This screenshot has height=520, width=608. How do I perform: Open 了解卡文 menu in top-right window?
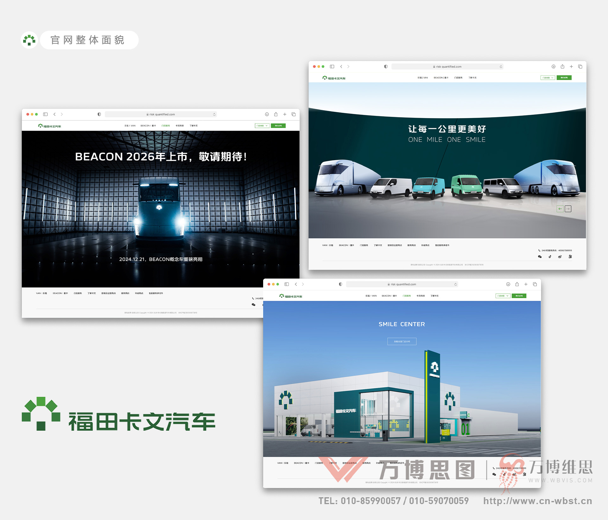472,78
